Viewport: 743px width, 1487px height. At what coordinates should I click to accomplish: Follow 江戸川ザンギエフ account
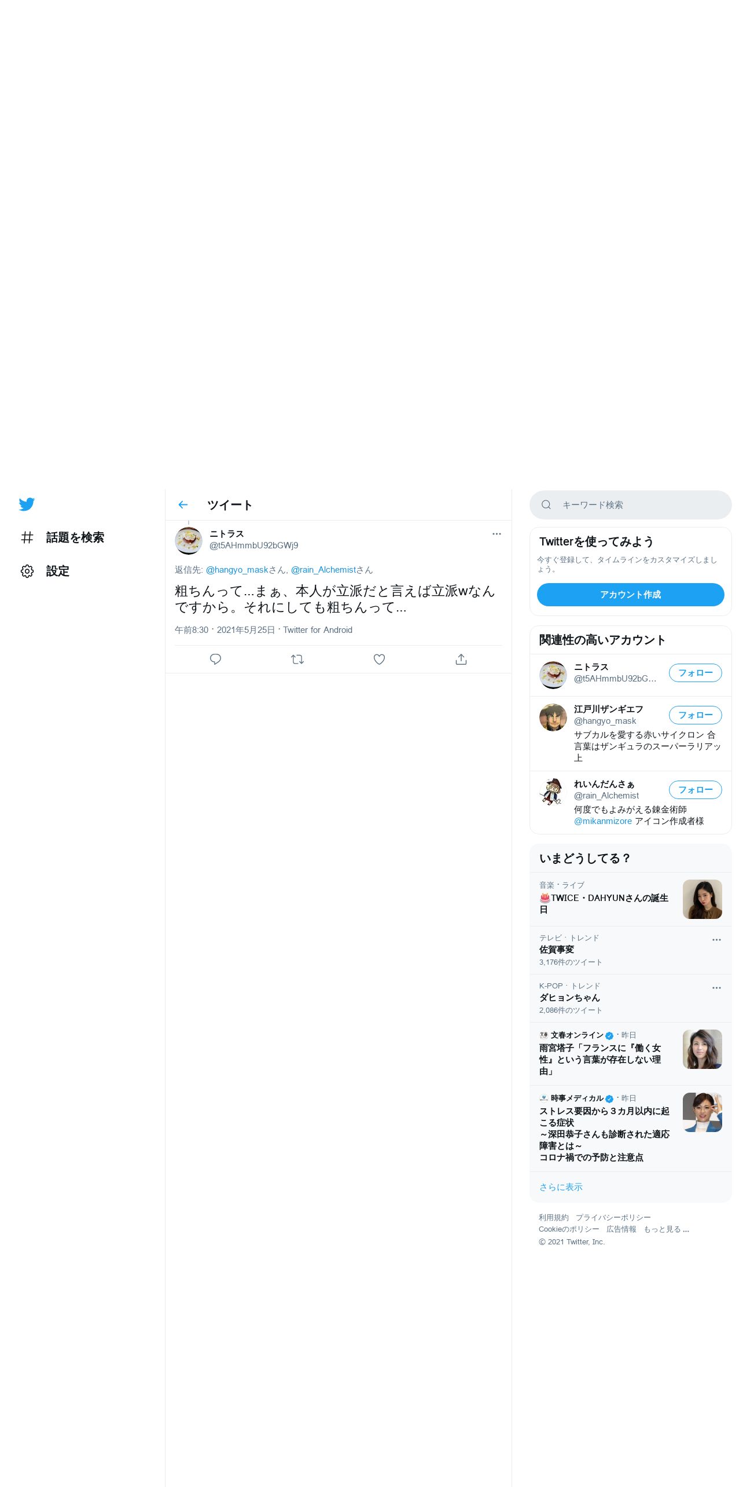coord(696,715)
